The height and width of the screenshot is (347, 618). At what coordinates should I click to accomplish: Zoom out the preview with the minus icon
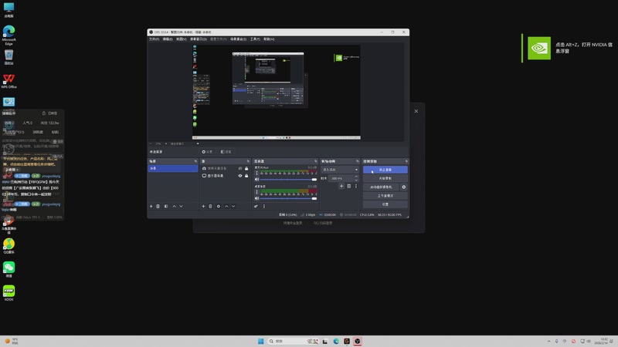pyautogui.click(x=151, y=143)
